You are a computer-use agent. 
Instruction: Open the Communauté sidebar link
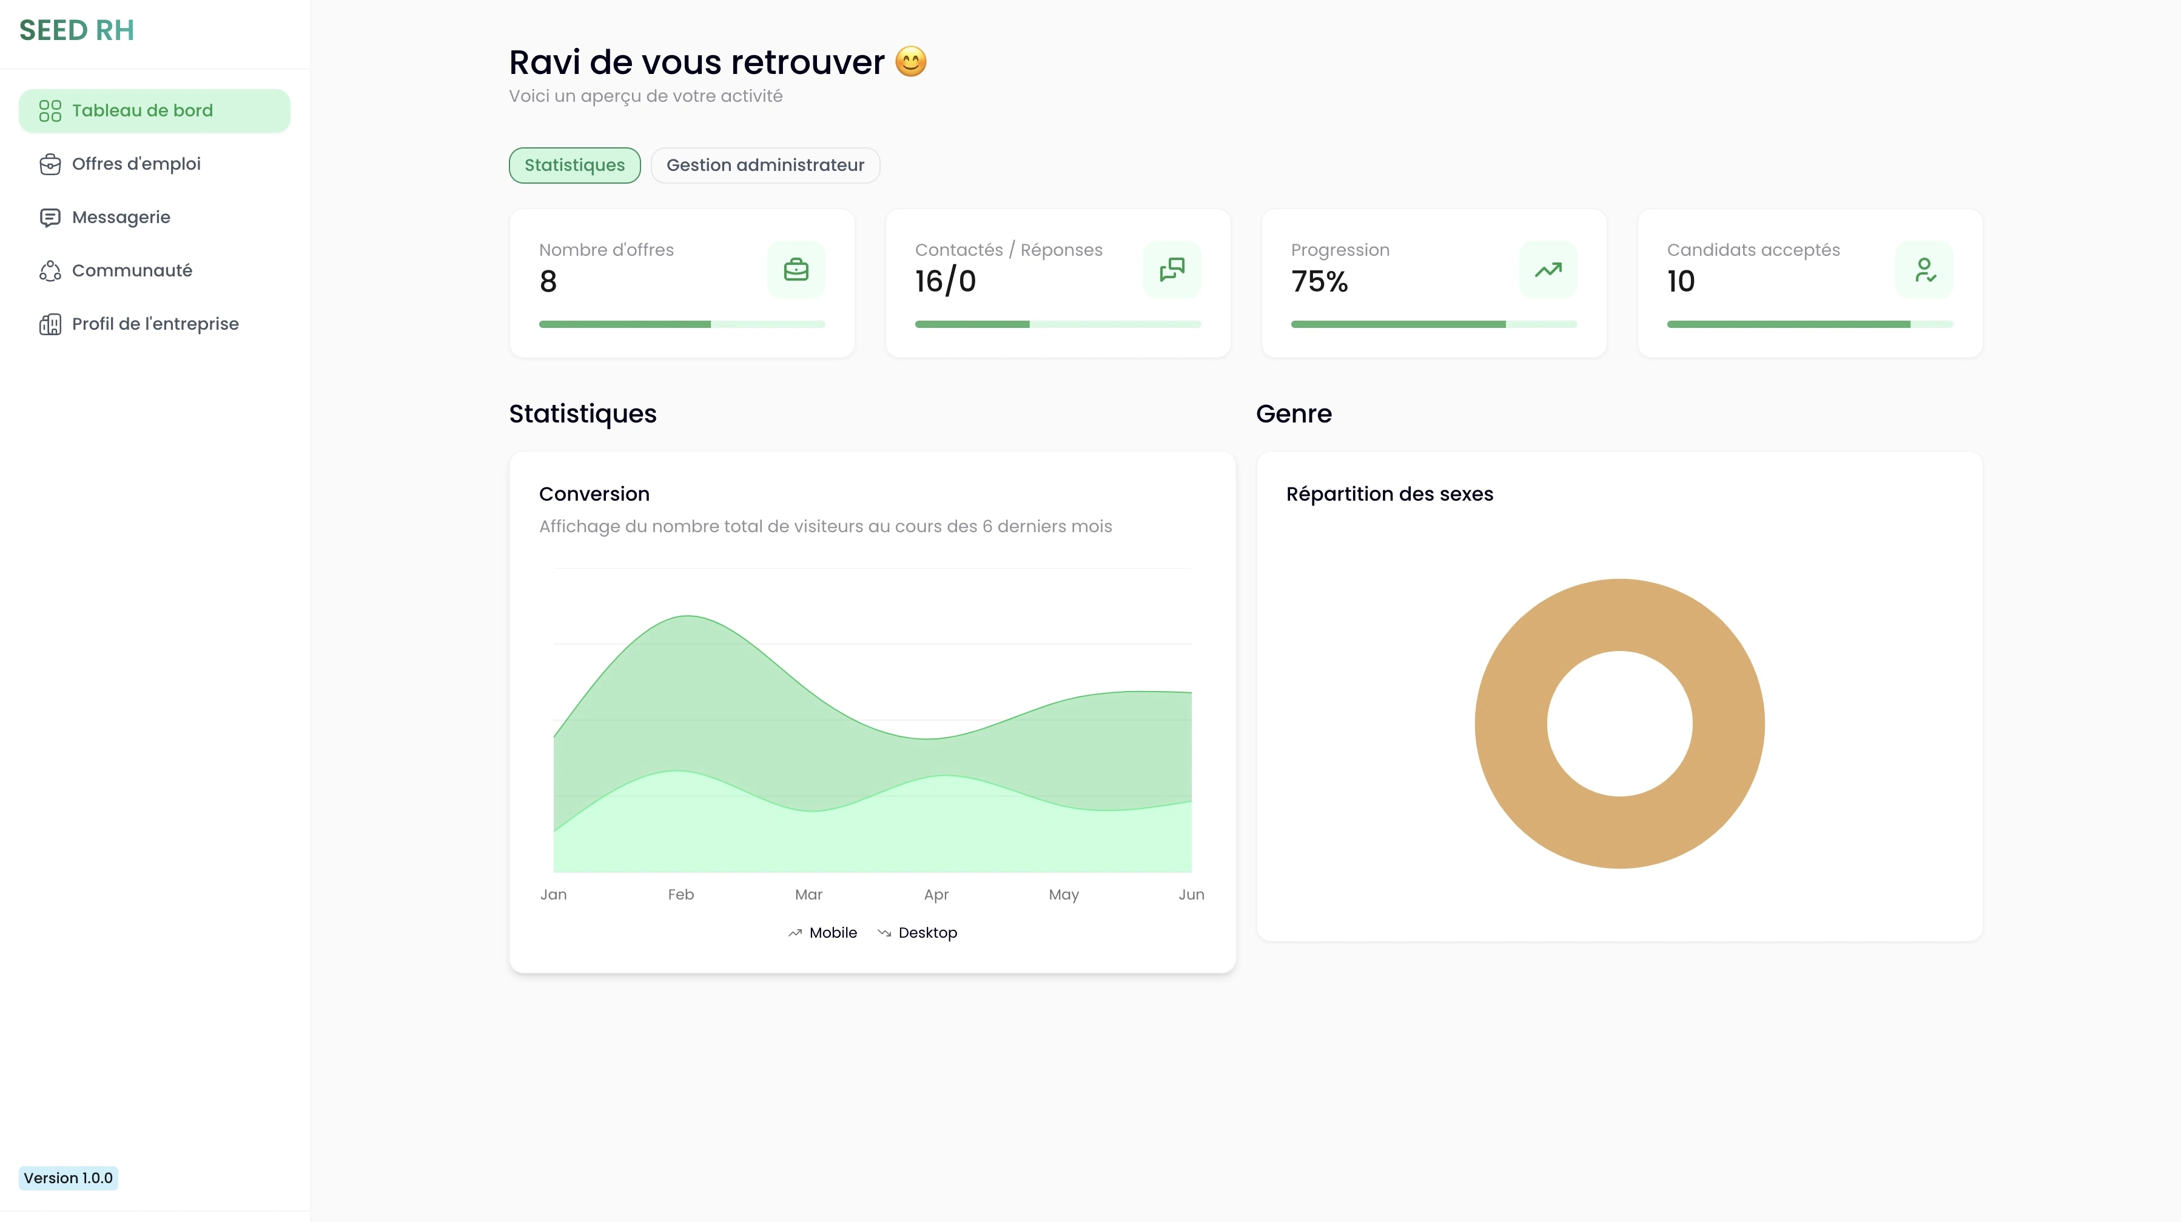pos(132,271)
